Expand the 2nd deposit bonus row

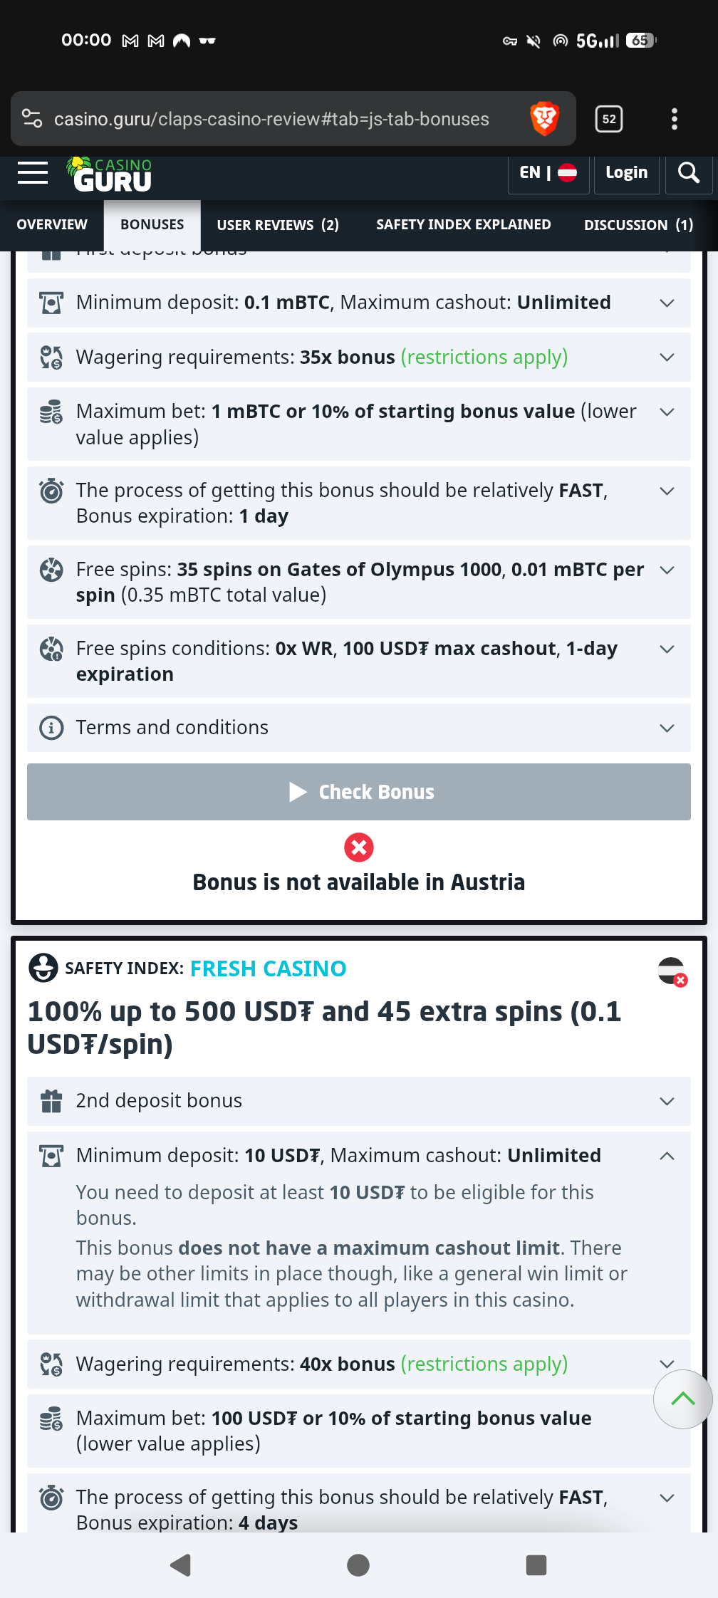coord(667,1101)
